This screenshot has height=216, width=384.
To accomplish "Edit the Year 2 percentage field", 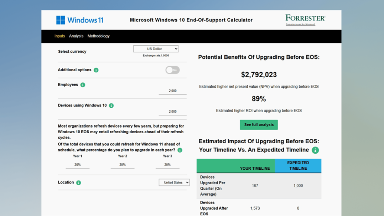I will coord(123,165).
